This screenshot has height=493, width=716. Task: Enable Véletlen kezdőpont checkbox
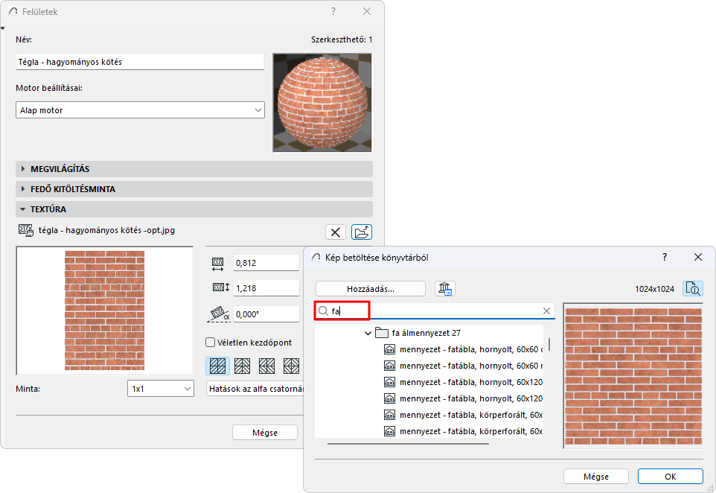(x=211, y=343)
